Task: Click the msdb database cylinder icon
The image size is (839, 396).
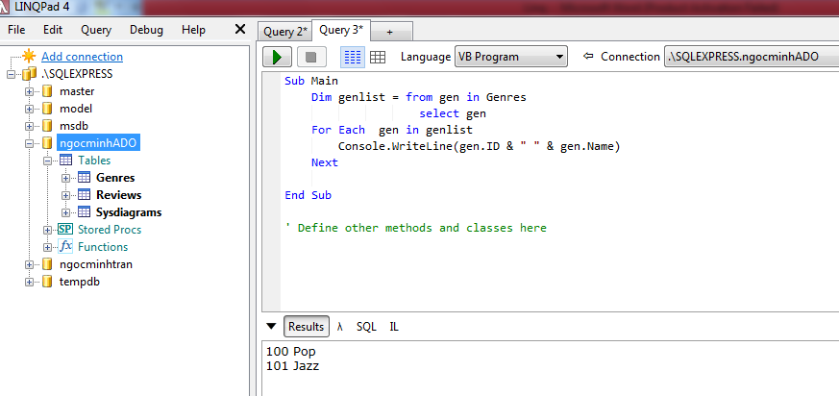Action: tap(47, 126)
